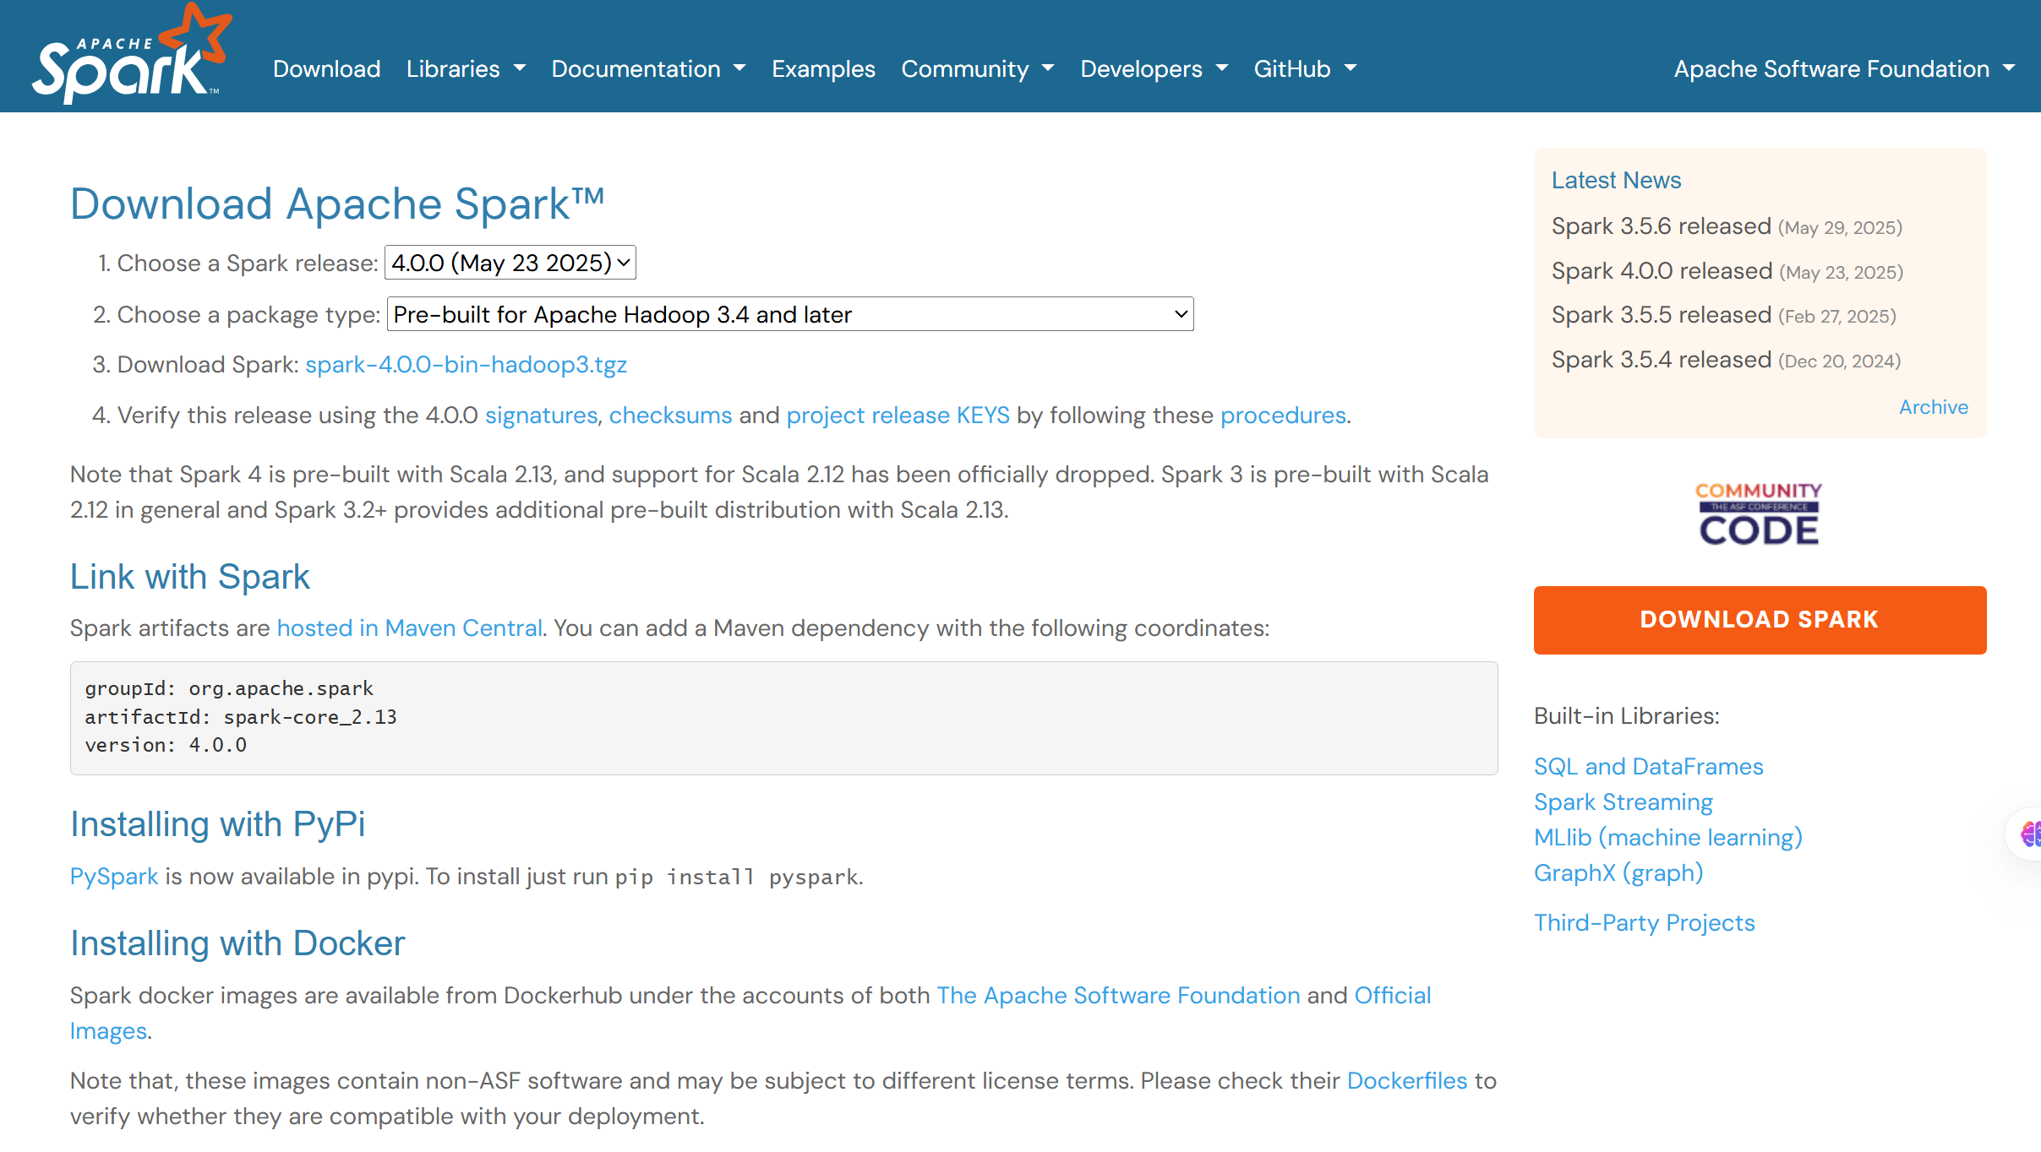The height and width of the screenshot is (1152, 2041).
Task: Open Spark 3.5.6 released news item
Action: 1661,226
